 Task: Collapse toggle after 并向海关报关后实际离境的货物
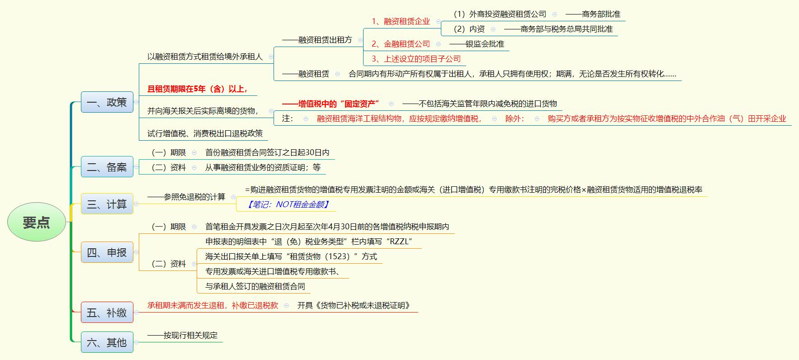(271, 111)
